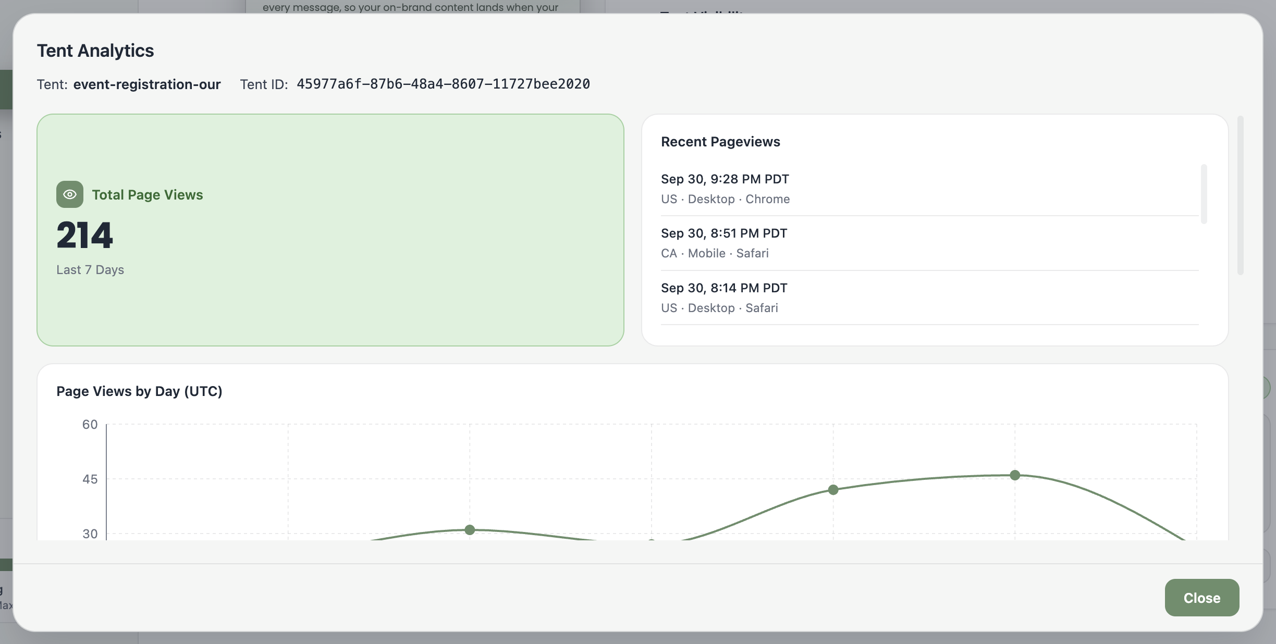1276x644 pixels.
Task: Click the chart data point just below 45
Action: (x=833, y=490)
